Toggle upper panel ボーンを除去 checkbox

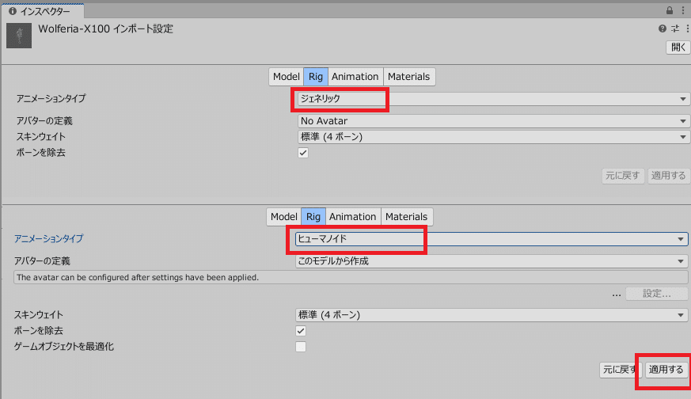(x=303, y=153)
